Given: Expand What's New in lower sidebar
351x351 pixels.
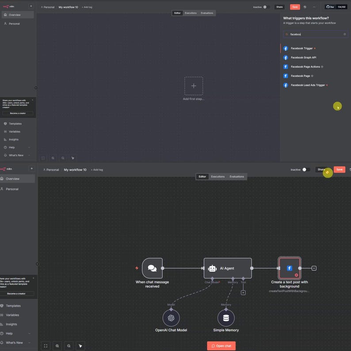Looking at the screenshot, I should point(15,343).
